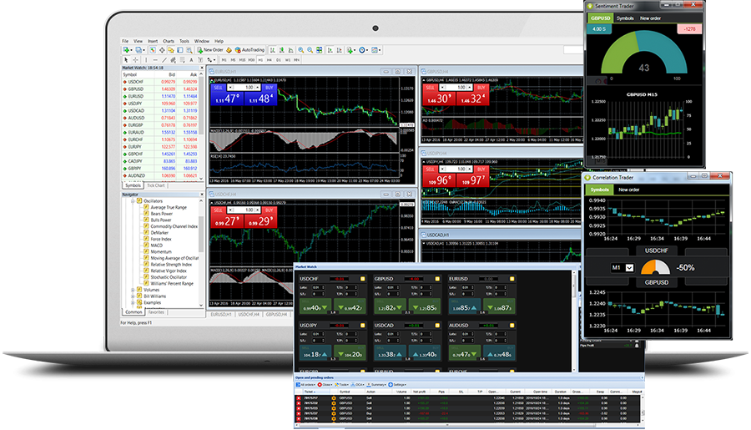Open the Symbols tab in Sentiment Trader

[x=625, y=18]
